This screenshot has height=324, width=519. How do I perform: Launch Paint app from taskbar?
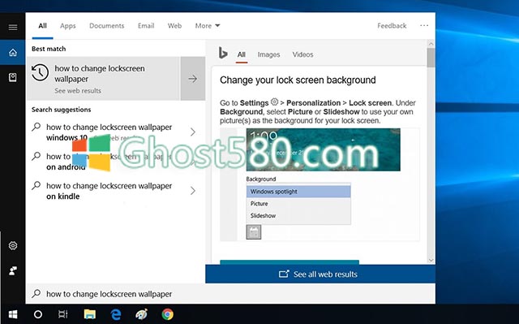pos(142,314)
